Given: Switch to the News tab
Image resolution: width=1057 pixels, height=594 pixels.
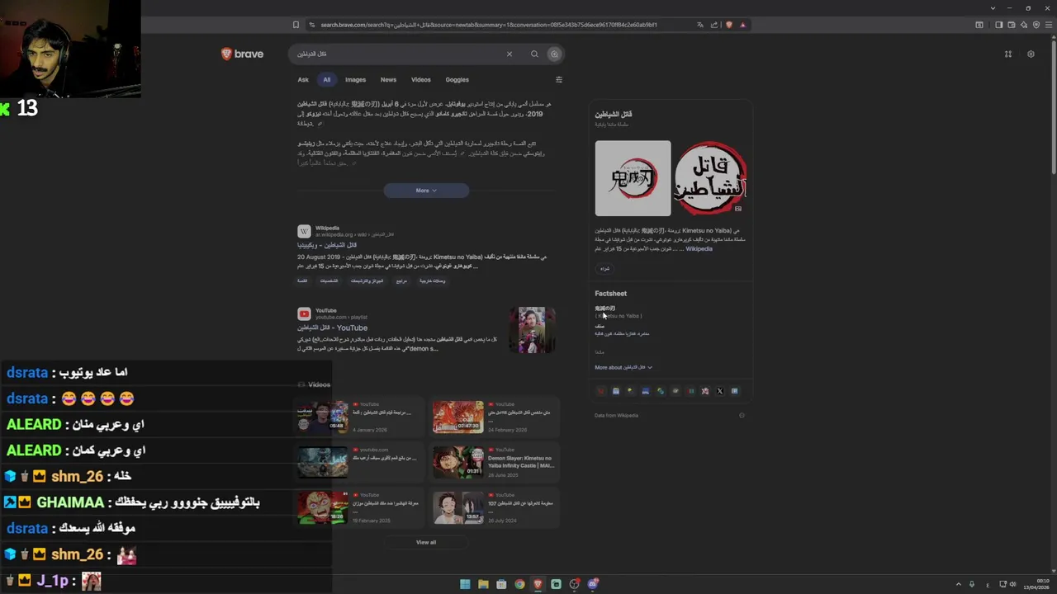Looking at the screenshot, I should [x=388, y=80].
